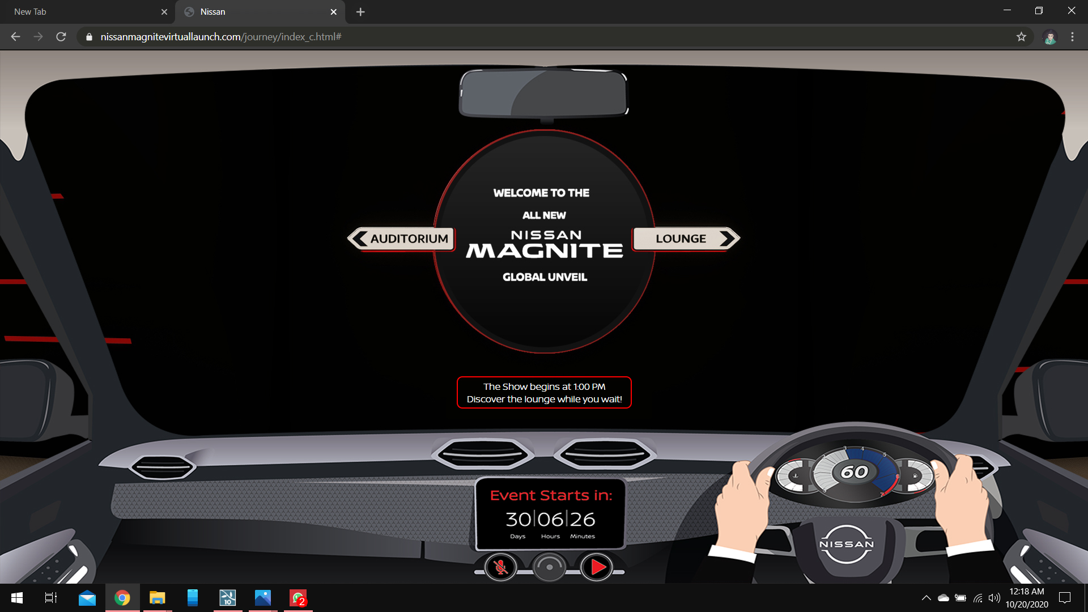View site info via lock icon
Screen dimensions: 1088x612
[89, 37]
